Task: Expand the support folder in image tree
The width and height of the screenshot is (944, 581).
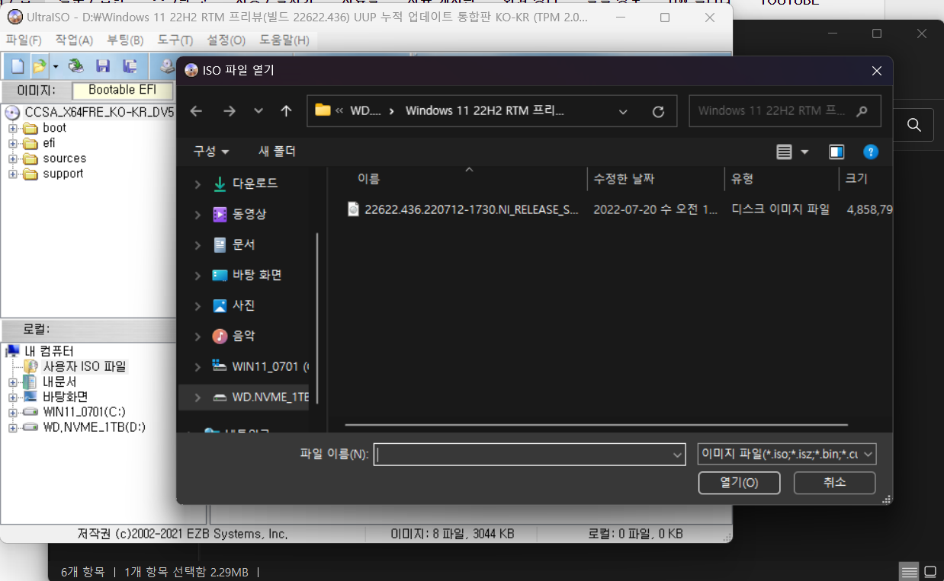Action: point(13,174)
